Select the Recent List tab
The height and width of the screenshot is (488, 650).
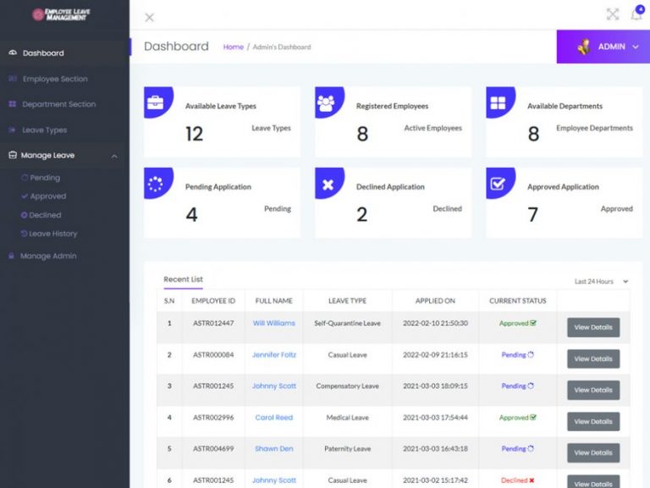(x=183, y=280)
